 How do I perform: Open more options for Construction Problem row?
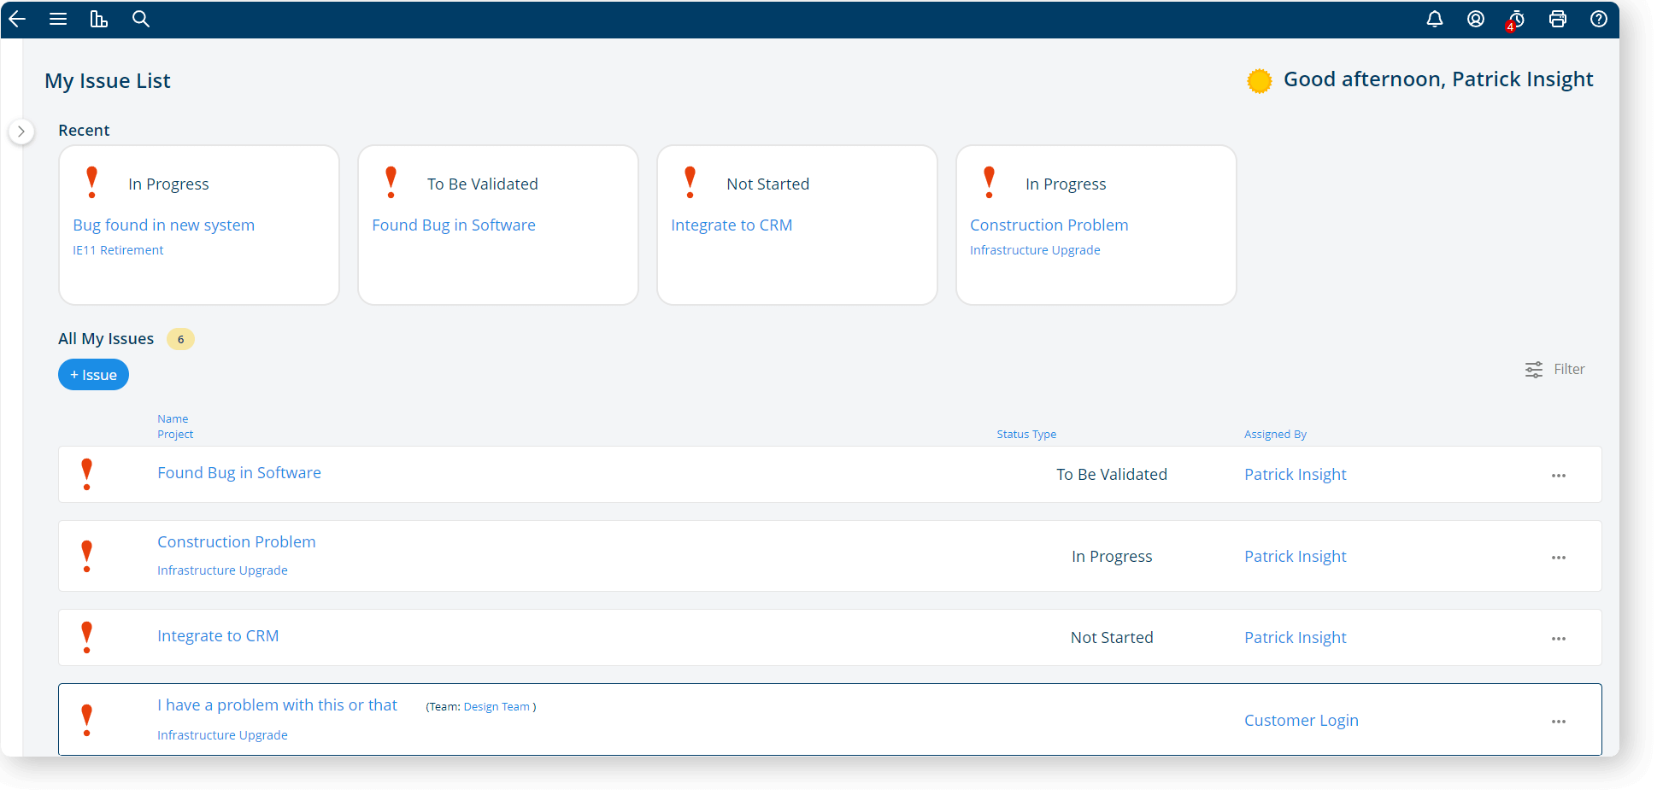(x=1559, y=558)
